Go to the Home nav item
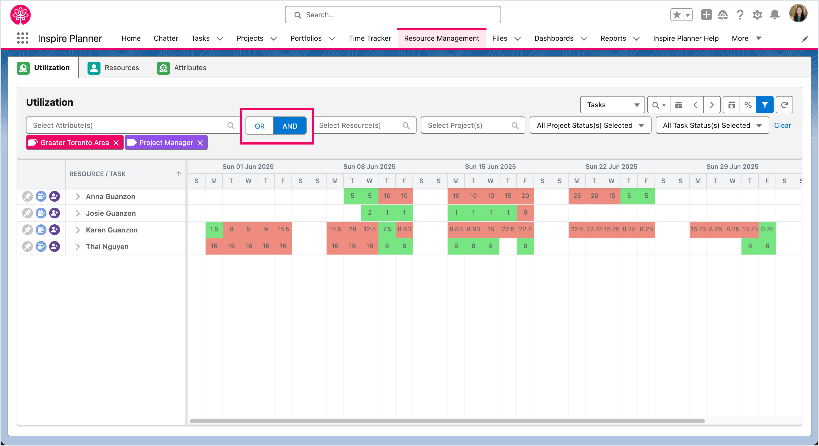The image size is (819, 446). 131,38
